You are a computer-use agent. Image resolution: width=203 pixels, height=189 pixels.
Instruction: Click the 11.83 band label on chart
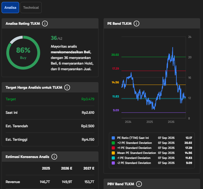[115, 97]
